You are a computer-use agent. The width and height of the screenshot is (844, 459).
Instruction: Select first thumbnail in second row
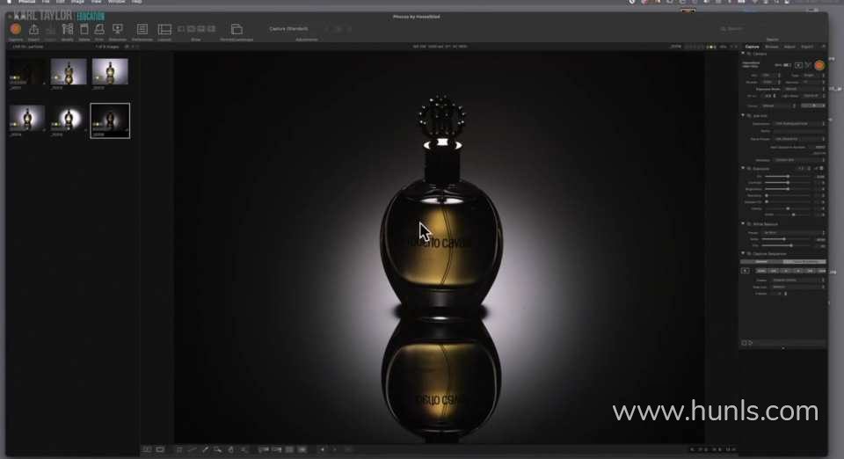point(26,119)
